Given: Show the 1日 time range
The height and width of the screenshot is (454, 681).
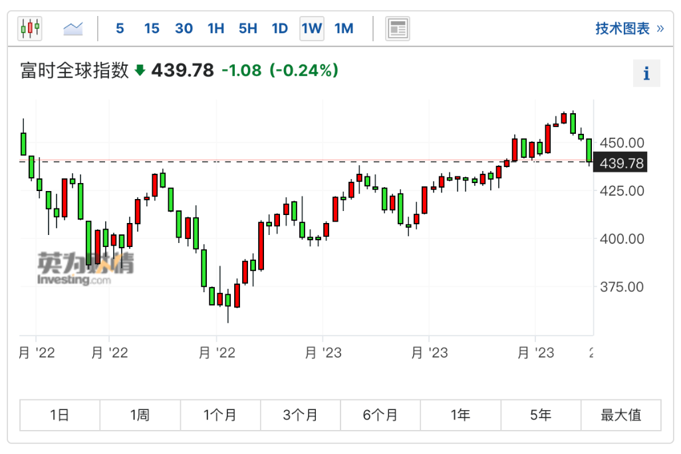Looking at the screenshot, I should (x=60, y=415).
